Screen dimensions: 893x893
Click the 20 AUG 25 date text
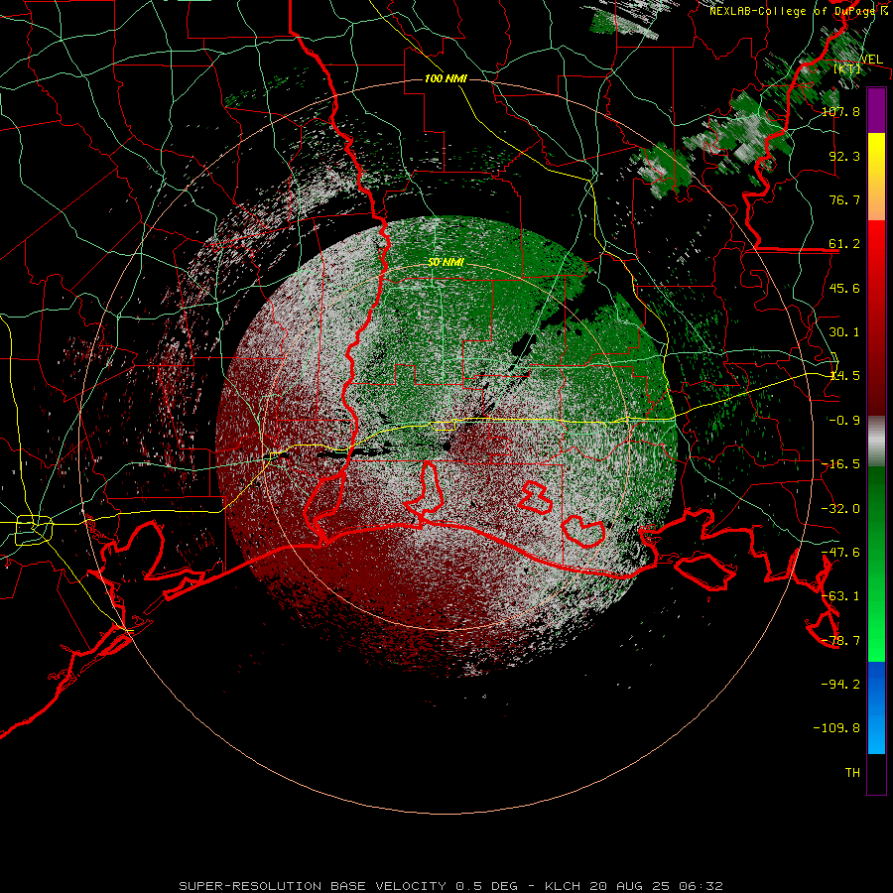[628, 886]
